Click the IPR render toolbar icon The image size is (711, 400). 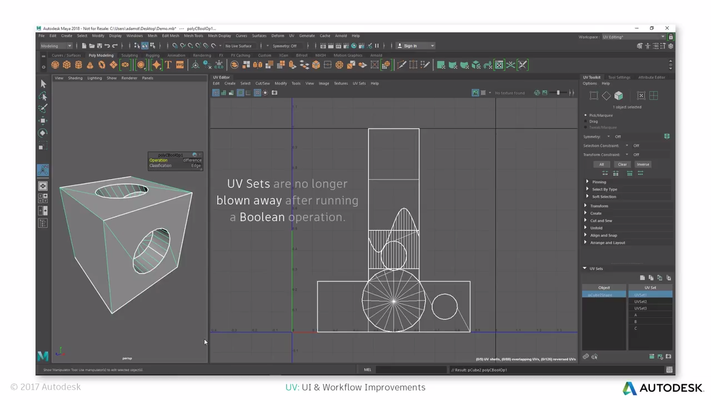338,46
